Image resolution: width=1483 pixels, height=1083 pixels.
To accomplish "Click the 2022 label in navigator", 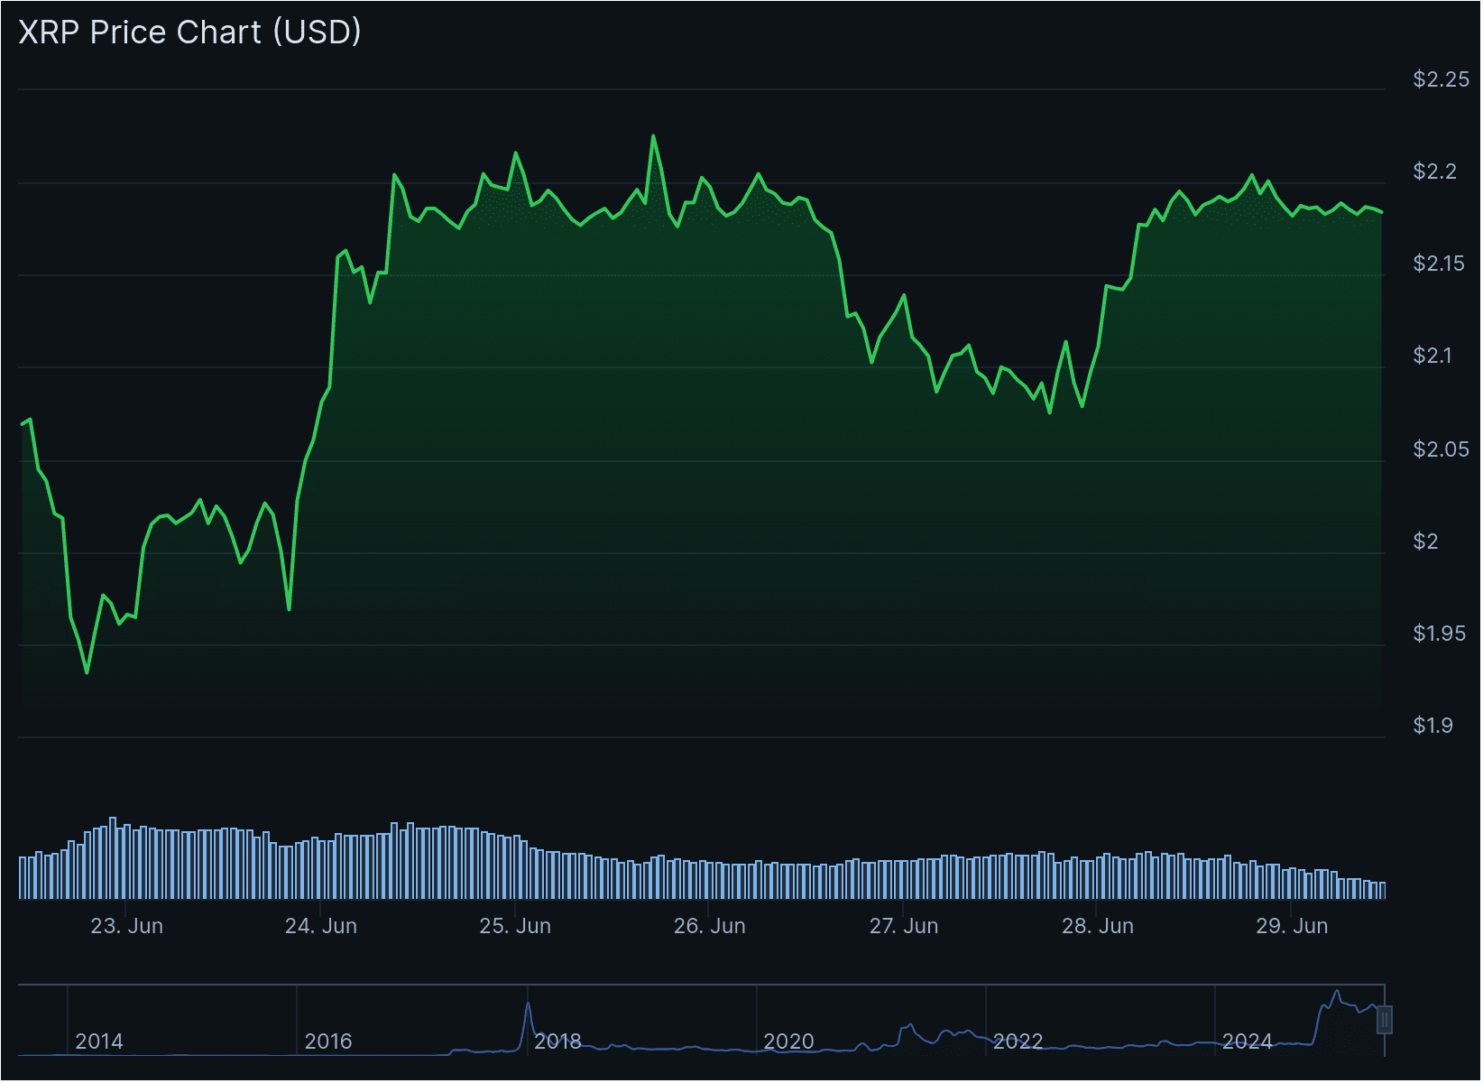I will 1018,1041.
